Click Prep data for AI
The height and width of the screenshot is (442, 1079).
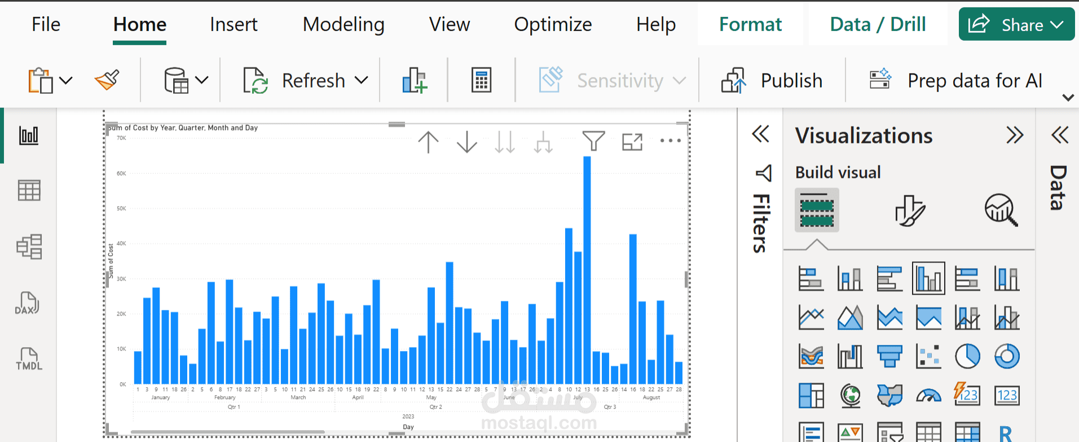[x=955, y=81]
